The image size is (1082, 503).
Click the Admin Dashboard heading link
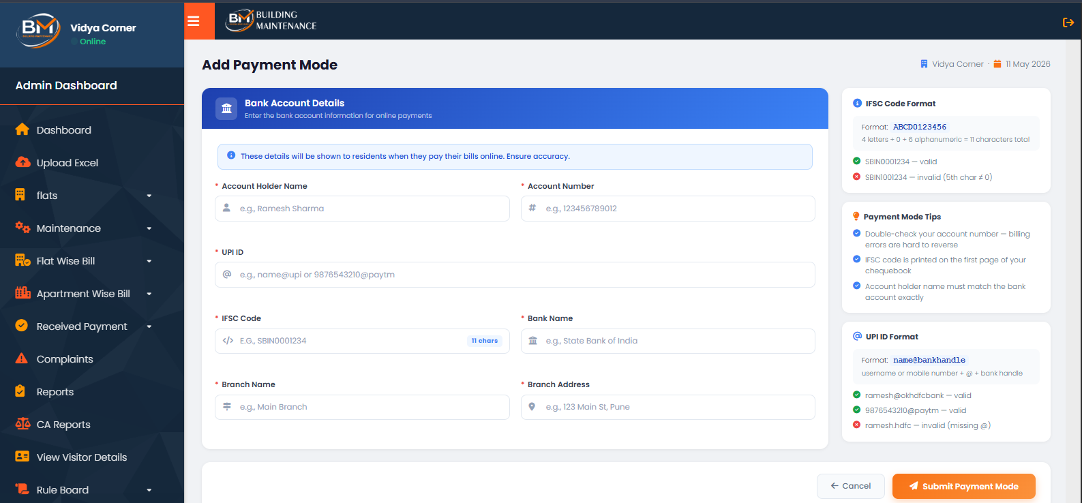(x=66, y=85)
